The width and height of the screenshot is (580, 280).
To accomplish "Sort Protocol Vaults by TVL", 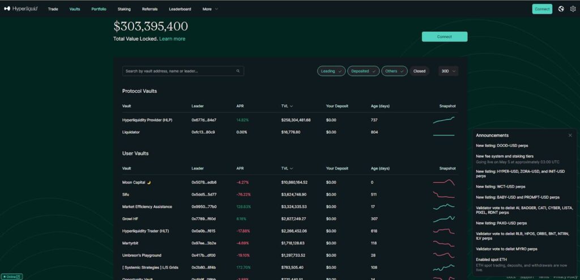I will [x=287, y=106].
